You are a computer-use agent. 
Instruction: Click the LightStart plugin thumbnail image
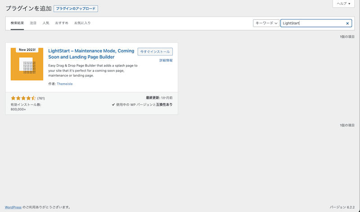click(x=27, y=64)
